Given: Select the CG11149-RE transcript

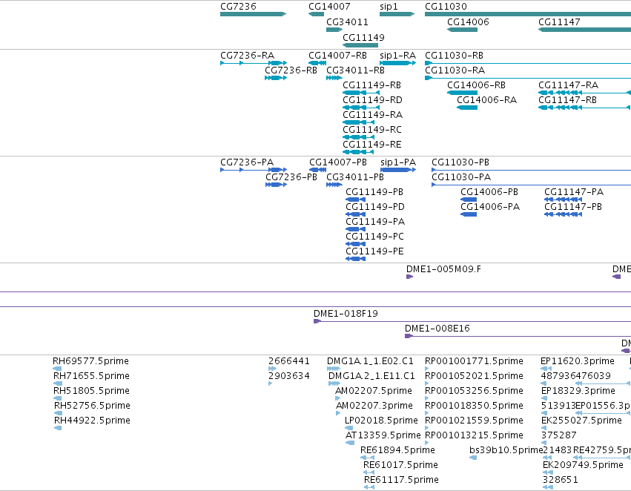Looking at the screenshot, I should 359,152.
